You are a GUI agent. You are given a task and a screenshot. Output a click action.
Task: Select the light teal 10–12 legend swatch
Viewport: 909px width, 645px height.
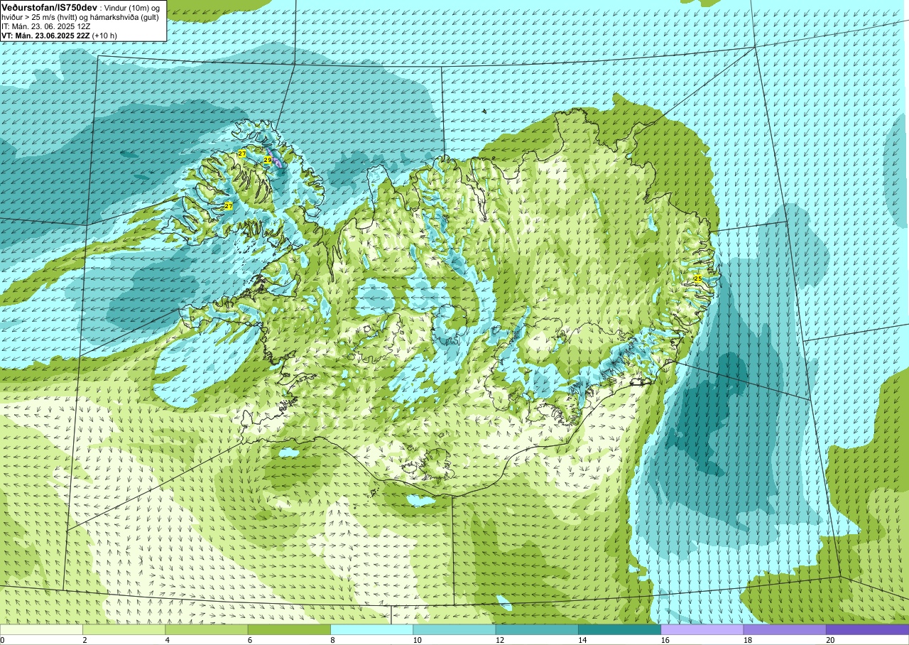[x=454, y=629]
